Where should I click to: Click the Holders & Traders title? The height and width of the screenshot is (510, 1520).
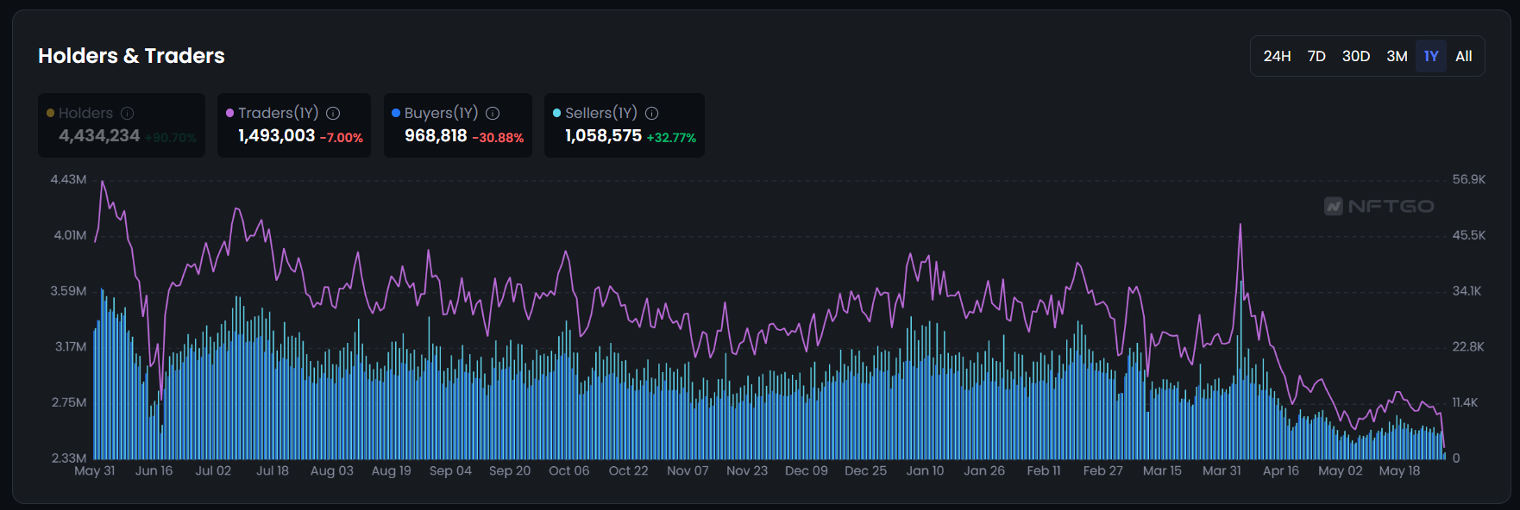click(131, 56)
